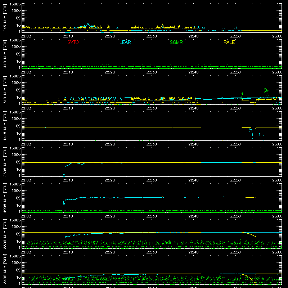Click the 22:50 tick label under the 610 MHz panel
The image size is (288, 288).
pos(235,108)
